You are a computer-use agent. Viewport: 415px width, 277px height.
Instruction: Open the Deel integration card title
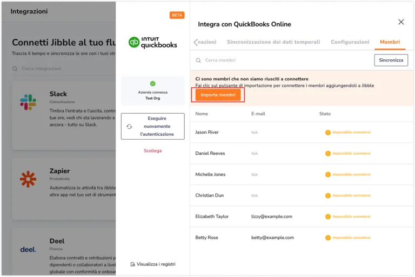click(x=57, y=241)
